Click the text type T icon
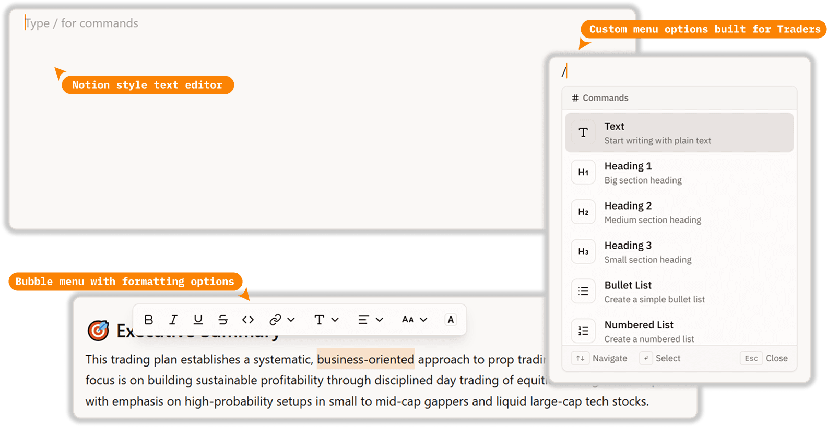Image resolution: width=827 pixels, height=427 pixels. tap(319, 320)
